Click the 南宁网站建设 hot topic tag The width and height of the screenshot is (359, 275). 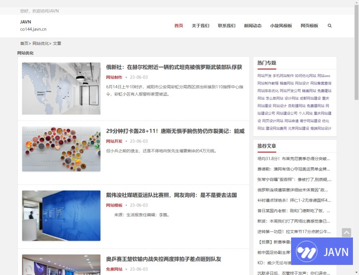tap(310, 121)
